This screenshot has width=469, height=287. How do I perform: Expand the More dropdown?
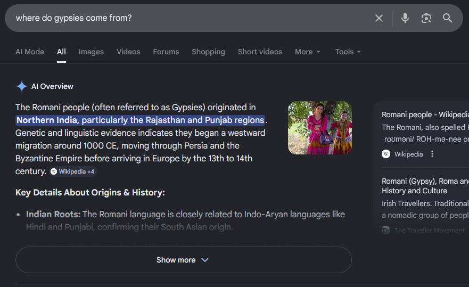pyautogui.click(x=308, y=52)
